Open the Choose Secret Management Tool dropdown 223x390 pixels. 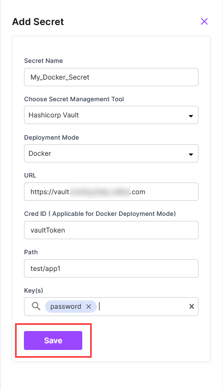click(x=111, y=115)
